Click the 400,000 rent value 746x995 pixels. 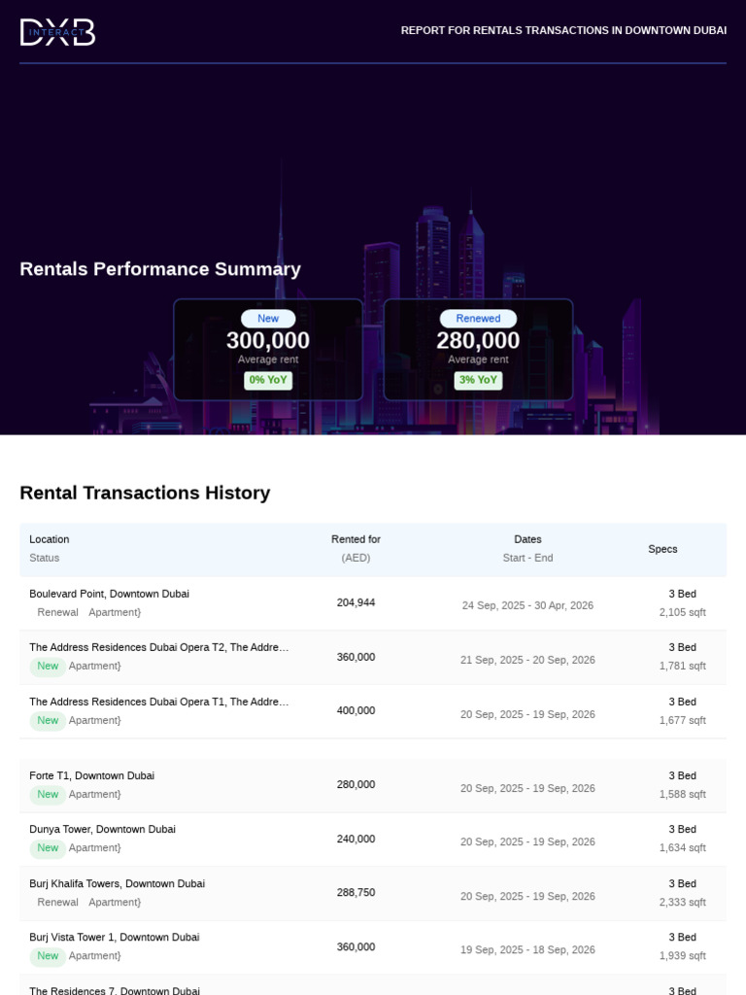click(x=356, y=710)
